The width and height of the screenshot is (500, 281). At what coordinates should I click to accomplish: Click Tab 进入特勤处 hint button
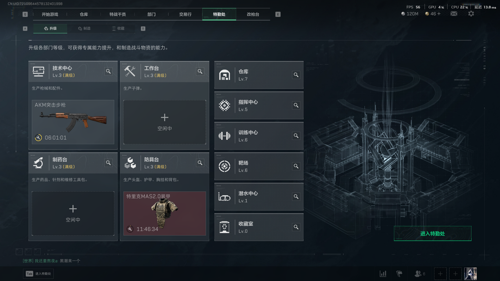[38, 274]
